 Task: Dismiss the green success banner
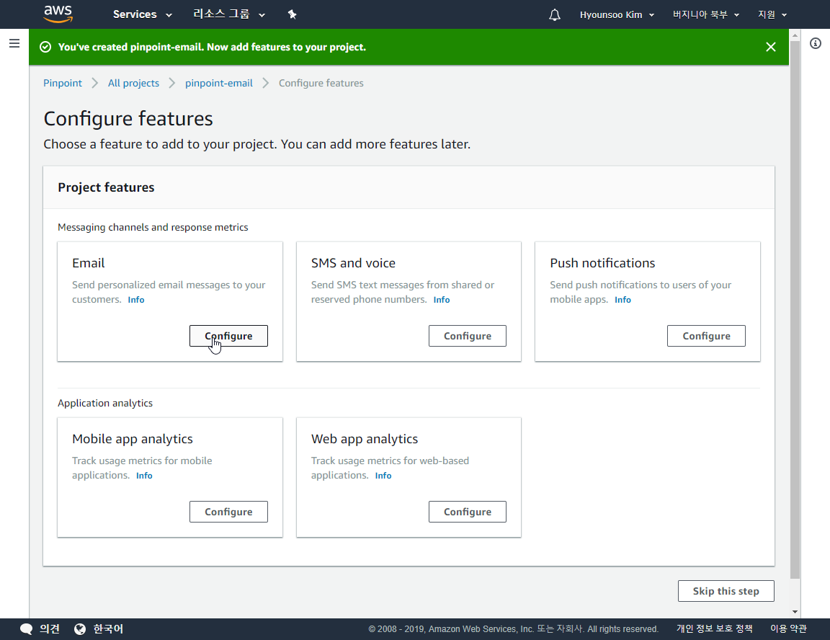[x=771, y=47]
